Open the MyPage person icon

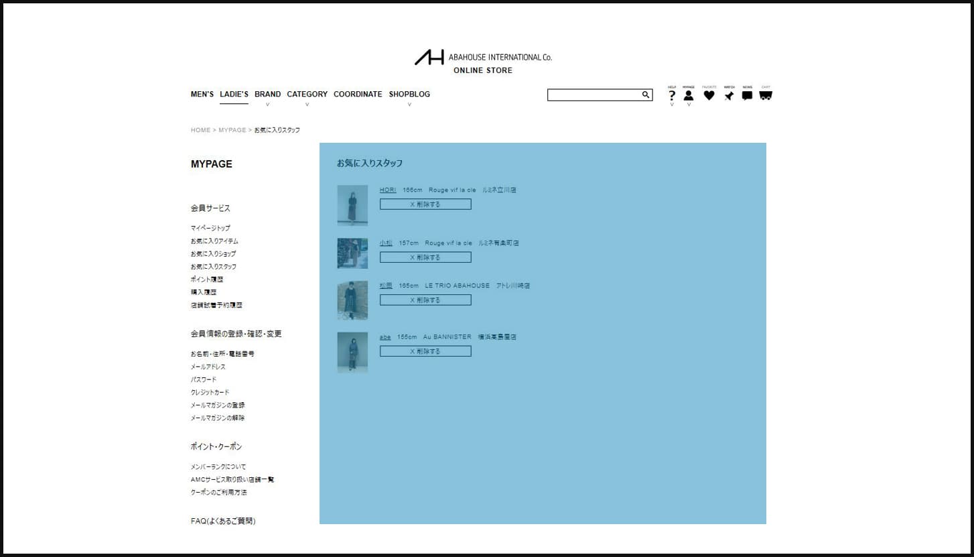689,95
